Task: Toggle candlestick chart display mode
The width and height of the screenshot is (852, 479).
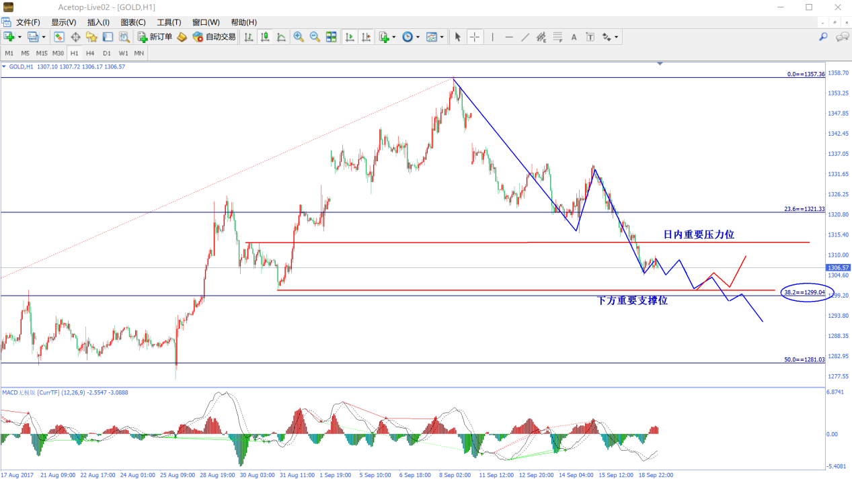Action: (265, 37)
